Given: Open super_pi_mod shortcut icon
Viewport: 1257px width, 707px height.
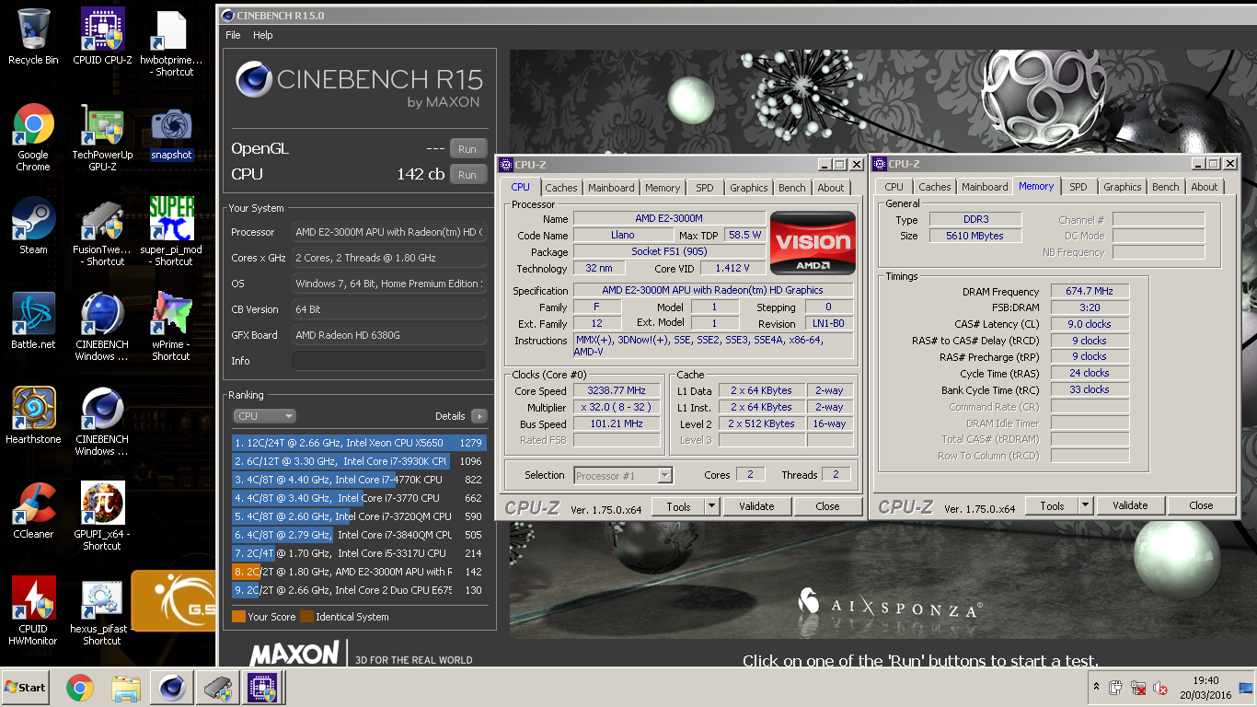Looking at the screenshot, I should (171, 232).
